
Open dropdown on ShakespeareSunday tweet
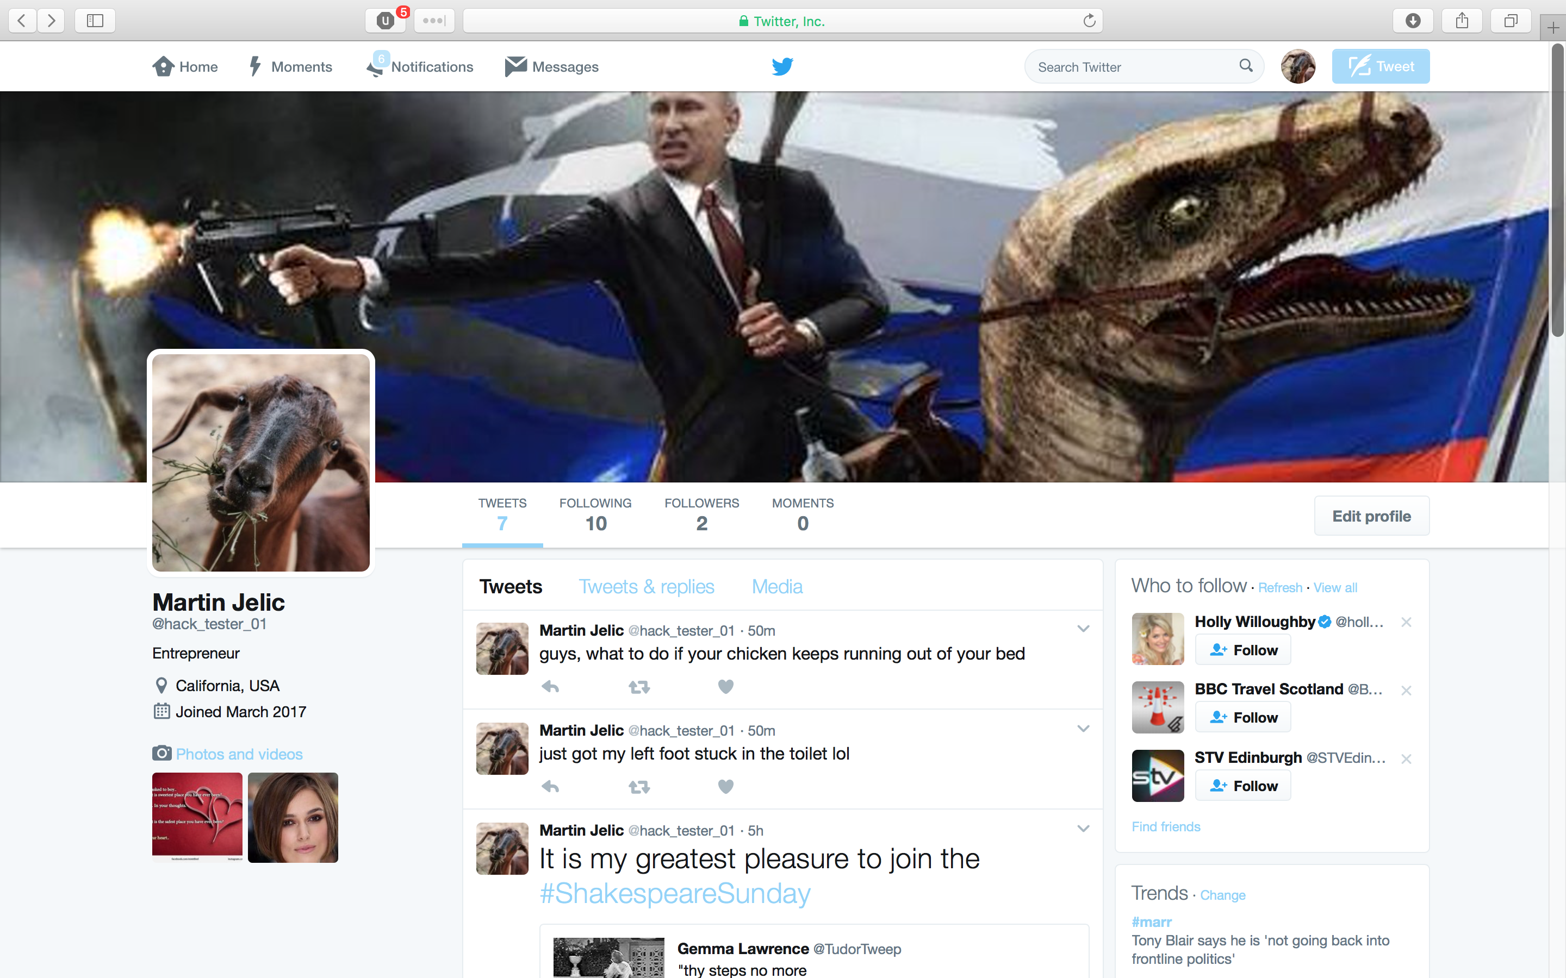[x=1083, y=829]
